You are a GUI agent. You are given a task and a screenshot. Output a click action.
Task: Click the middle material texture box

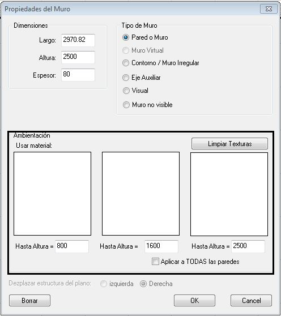[140, 194]
